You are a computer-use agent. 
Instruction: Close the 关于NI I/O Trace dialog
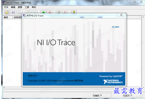121,15
